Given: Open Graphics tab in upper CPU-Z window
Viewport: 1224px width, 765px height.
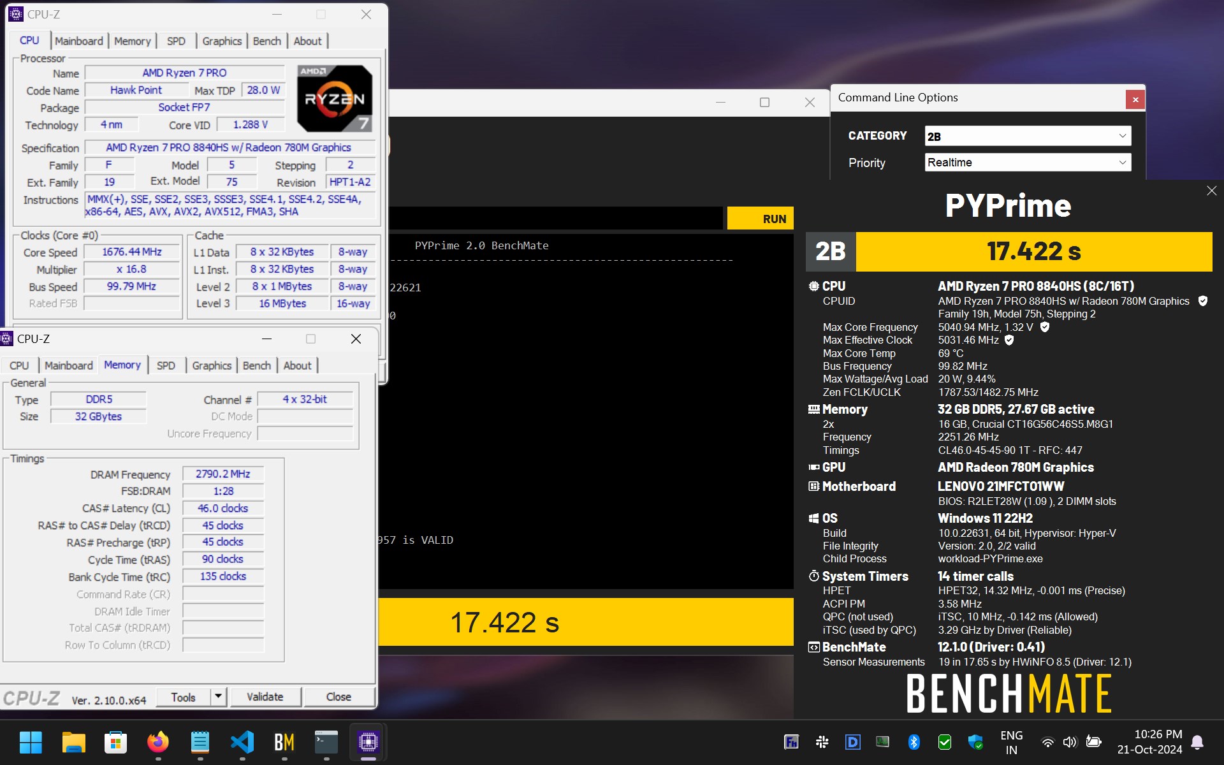Looking at the screenshot, I should 222,41.
